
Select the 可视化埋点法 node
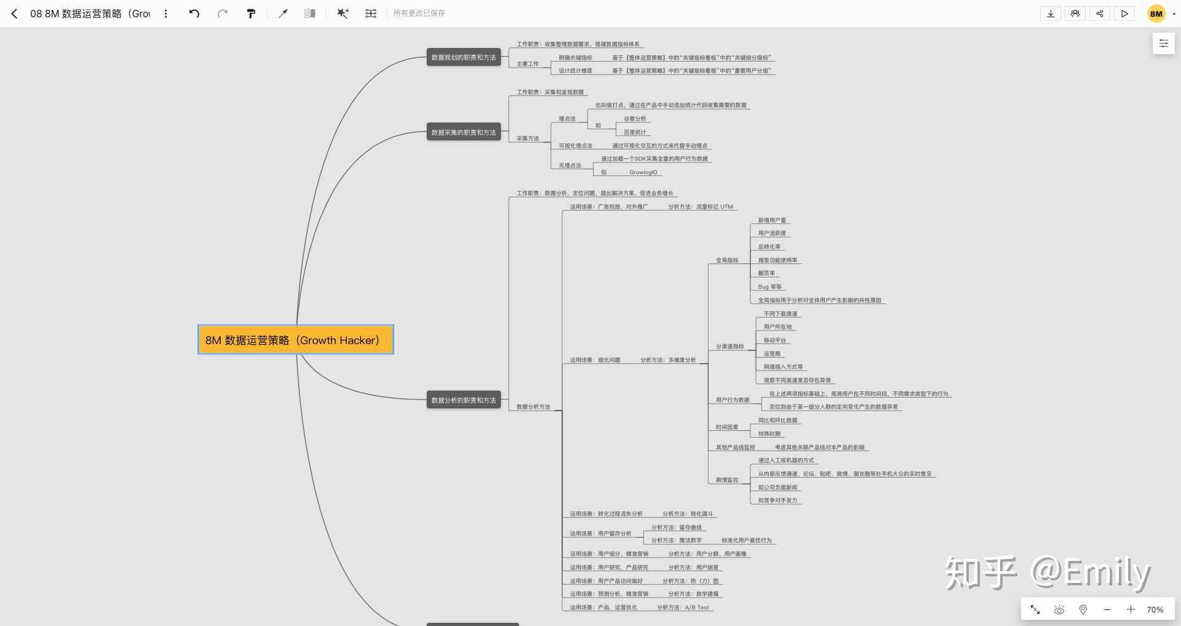576,146
